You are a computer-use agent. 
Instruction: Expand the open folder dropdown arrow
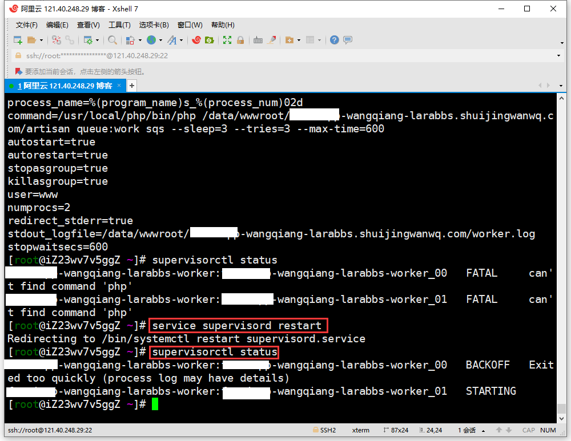[41, 41]
